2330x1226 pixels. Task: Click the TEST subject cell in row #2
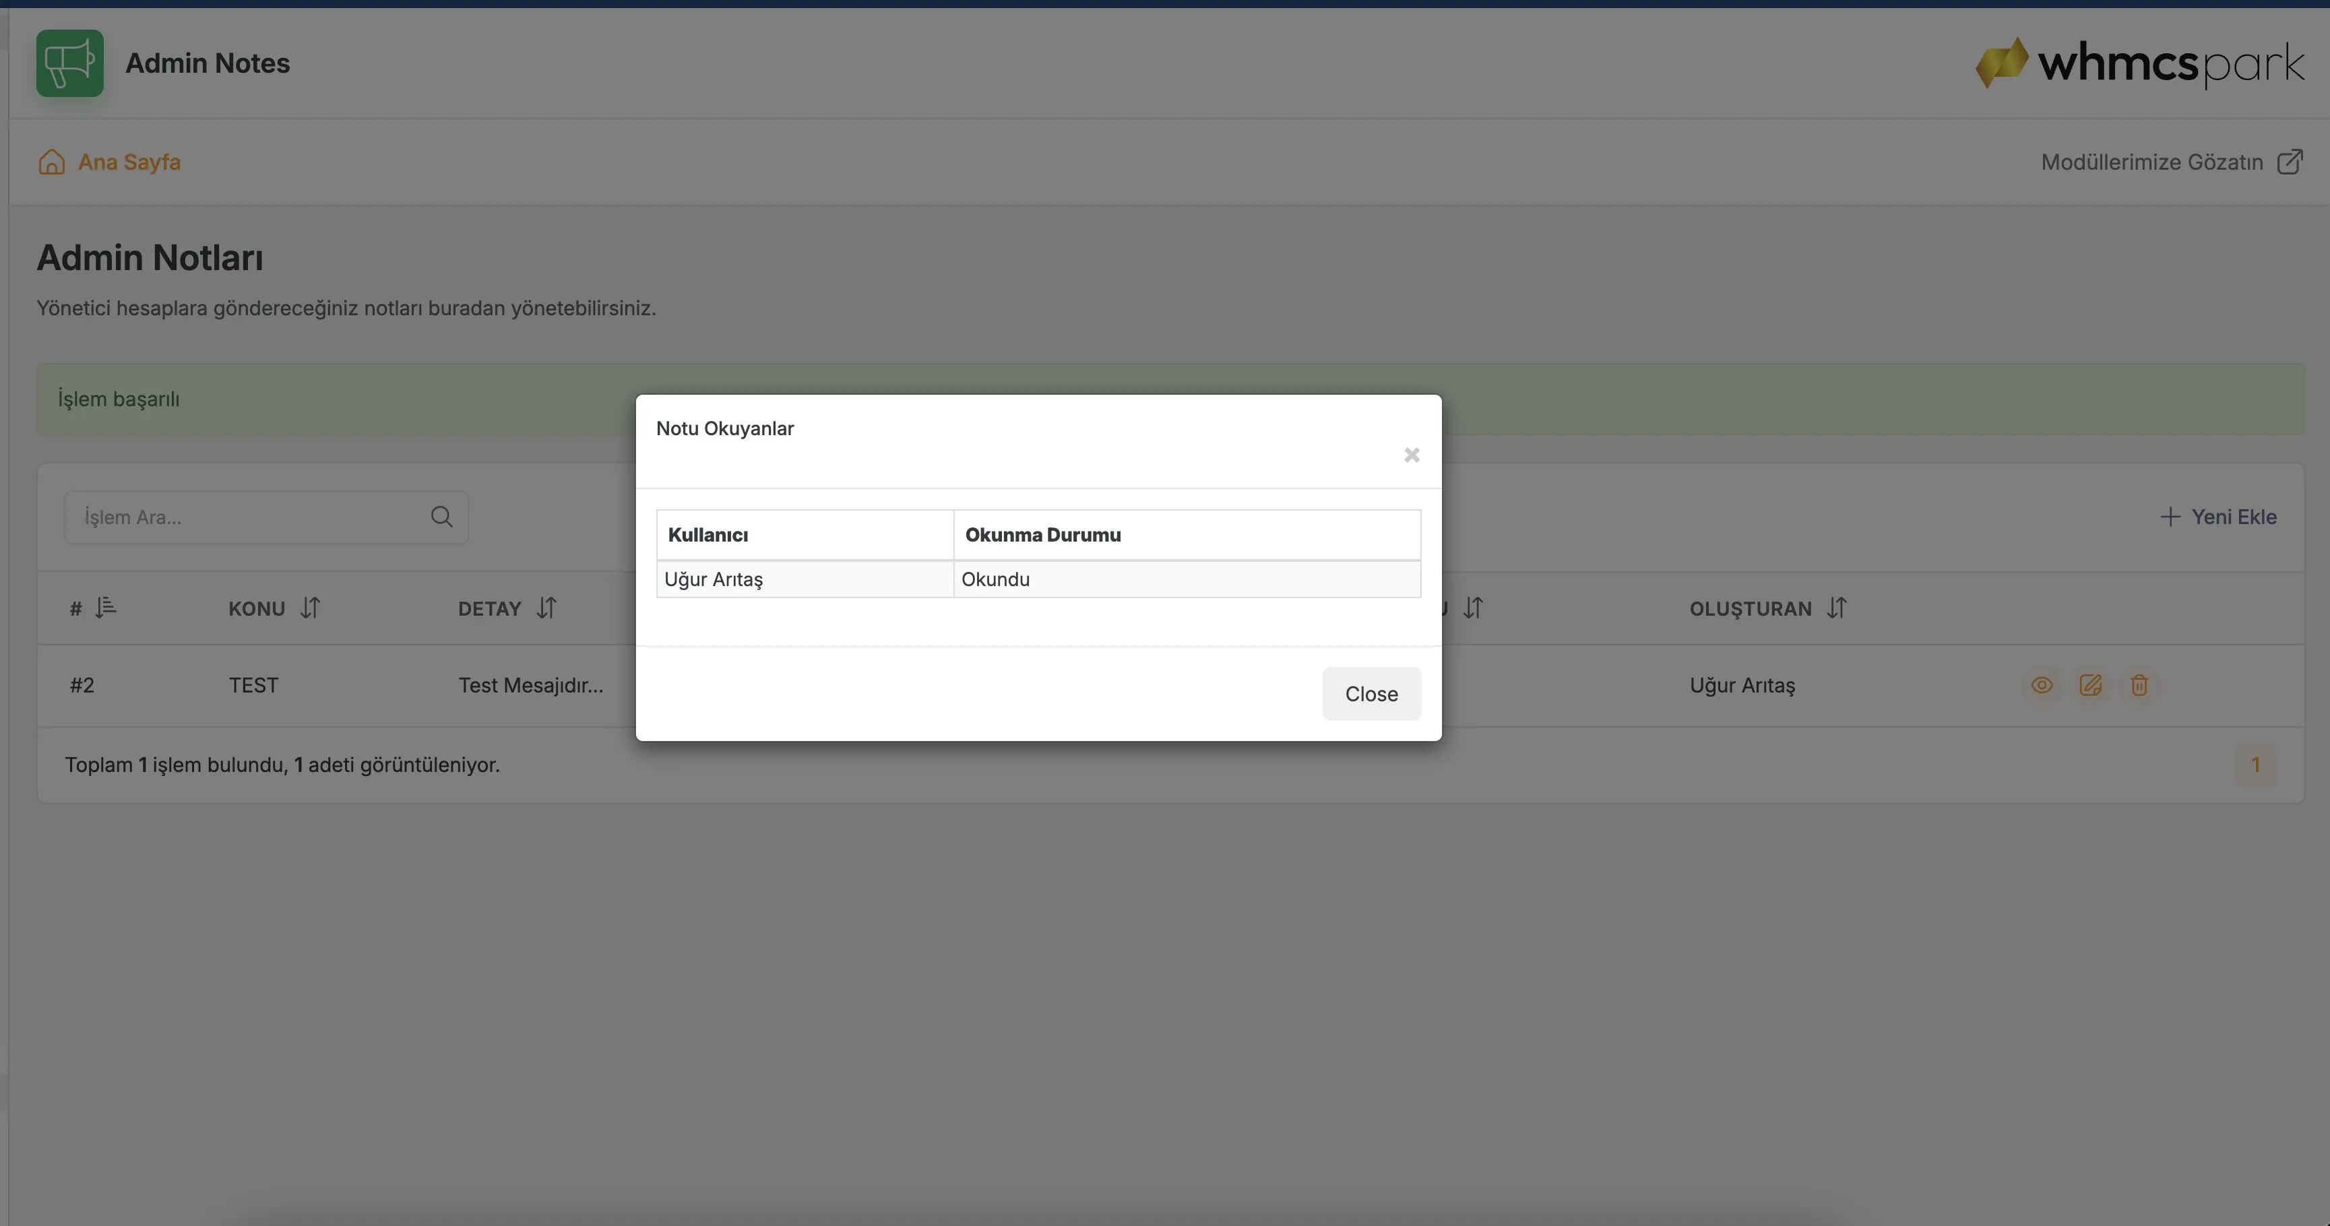(253, 685)
